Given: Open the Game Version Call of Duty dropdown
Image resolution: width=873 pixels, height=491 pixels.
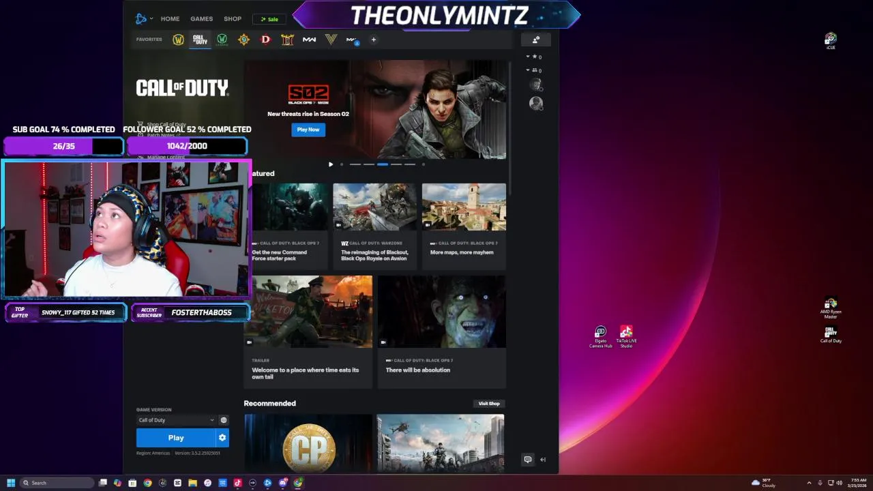Looking at the screenshot, I should (x=176, y=420).
